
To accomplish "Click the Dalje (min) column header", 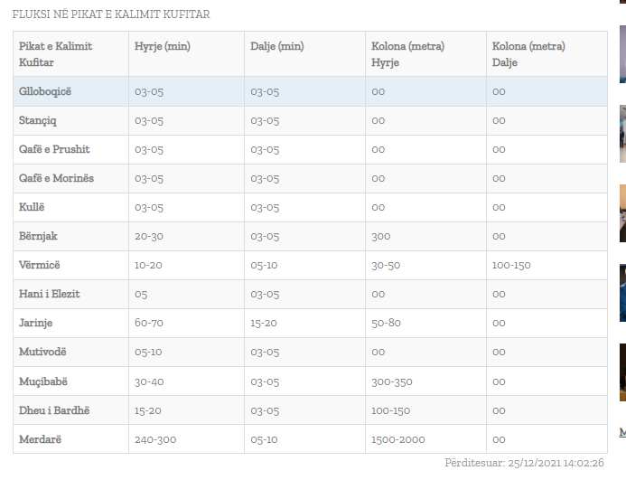I will point(277,46).
